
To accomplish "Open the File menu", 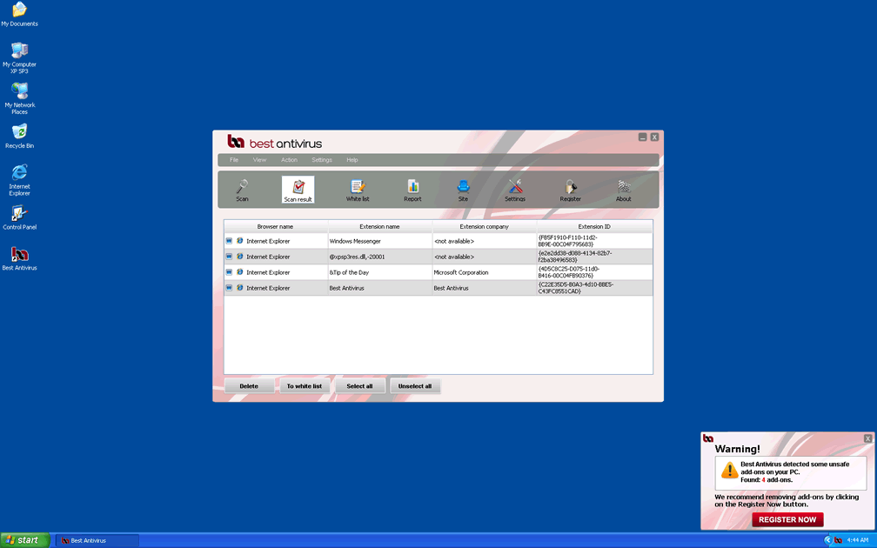I will coord(234,160).
